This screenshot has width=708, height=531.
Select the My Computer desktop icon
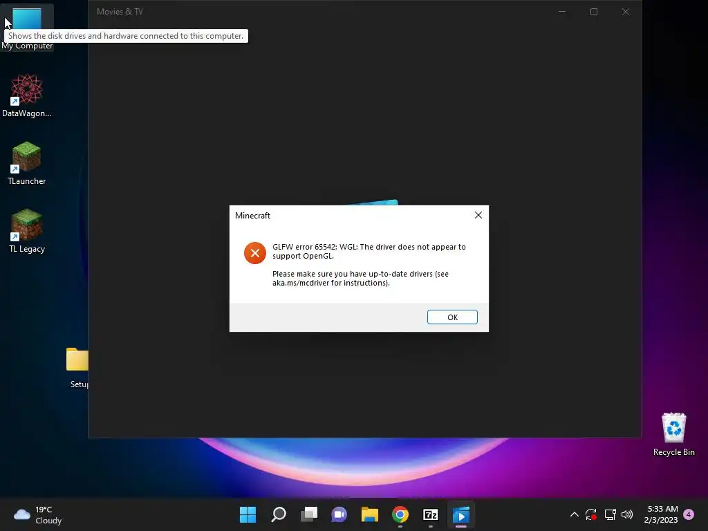(27, 27)
